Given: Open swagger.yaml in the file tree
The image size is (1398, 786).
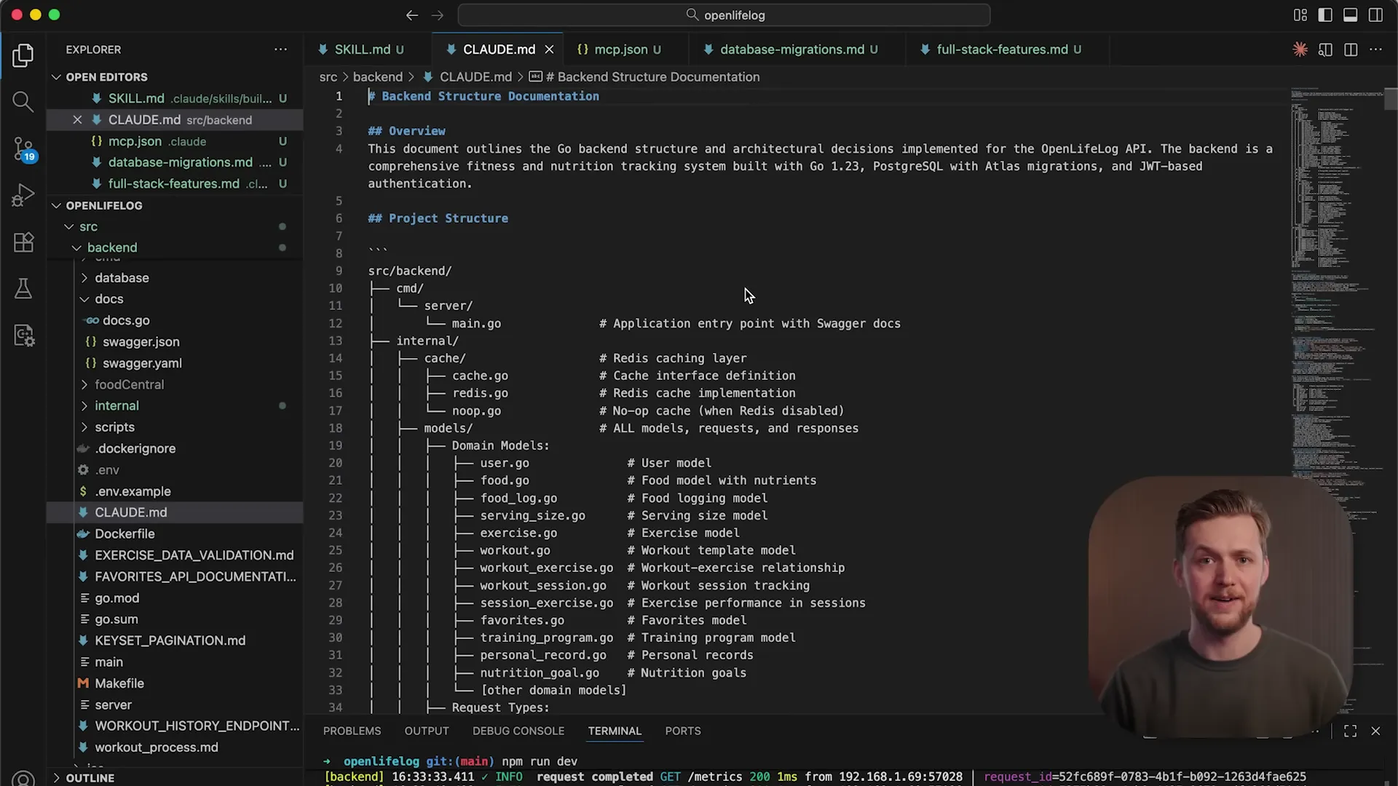Looking at the screenshot, I should (x=142, y=363).
